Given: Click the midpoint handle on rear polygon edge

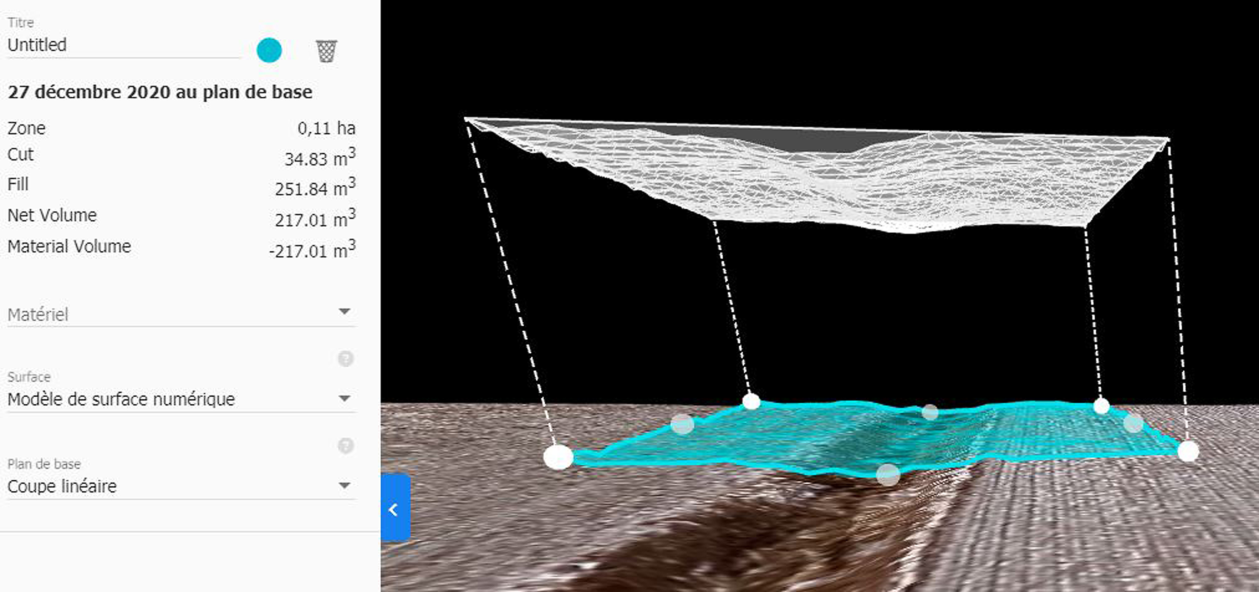Looking at the screenshot, I should (x=930, y=412).
